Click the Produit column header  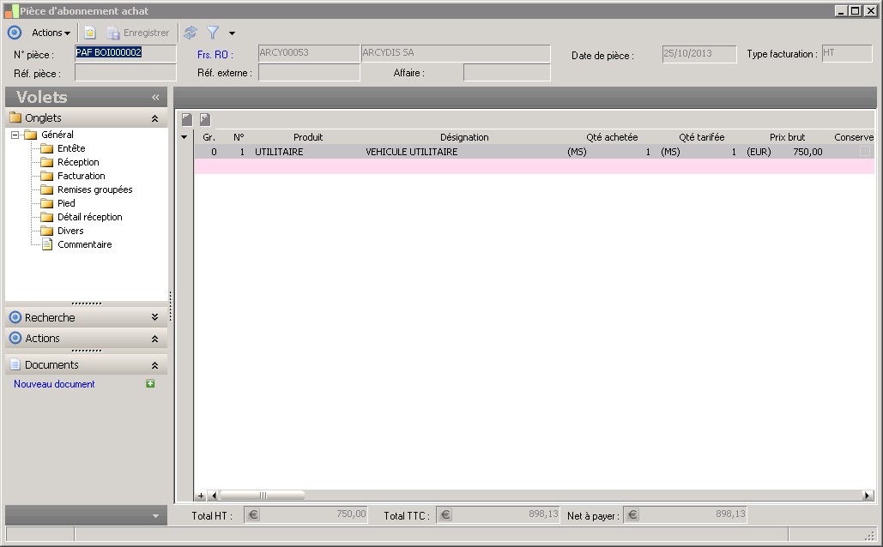pyautogui.click(x=308, y=137)
